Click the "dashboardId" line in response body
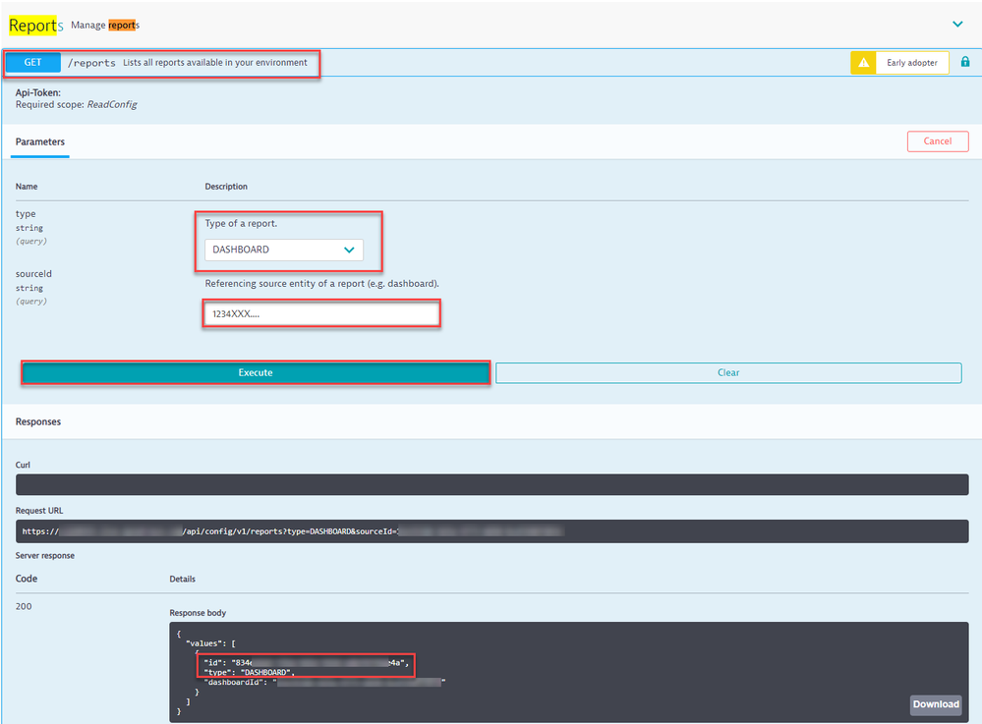The height and width of the screenshot is (724, 982). 324,681
